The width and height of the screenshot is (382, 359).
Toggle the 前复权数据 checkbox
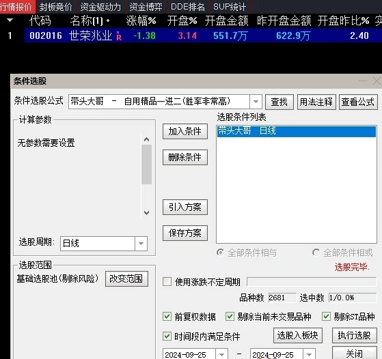point(167,317)
